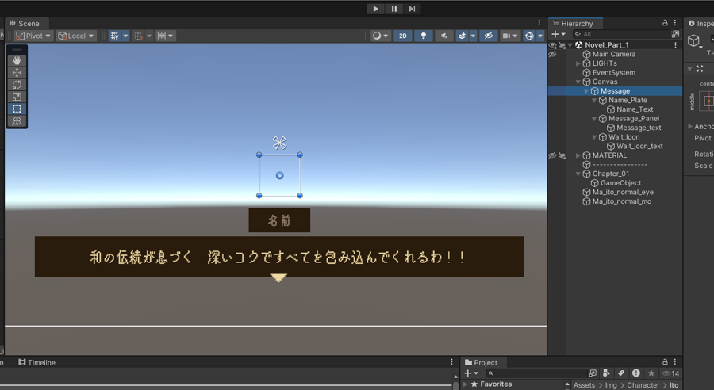This screenshot has height=390, width=714.
Task: Select the Rect tool
Action: coord(17,109)
